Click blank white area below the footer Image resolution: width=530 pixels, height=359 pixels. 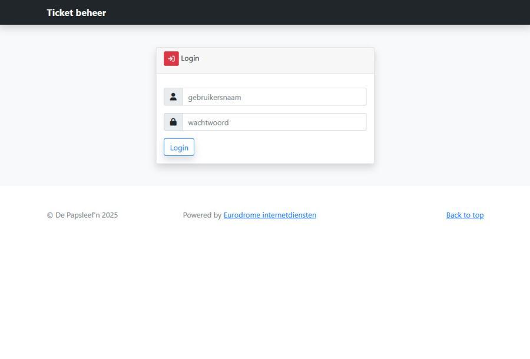pyautogui.click(x=265, y=294)
